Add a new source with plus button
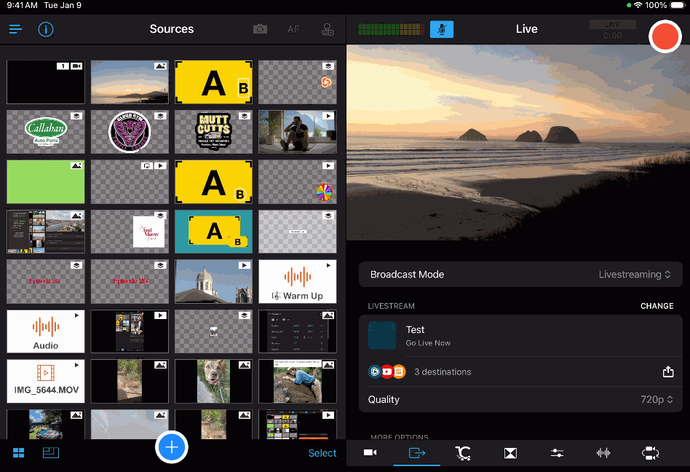The width and height of the screenshot is (690, 472). [172, 447]
